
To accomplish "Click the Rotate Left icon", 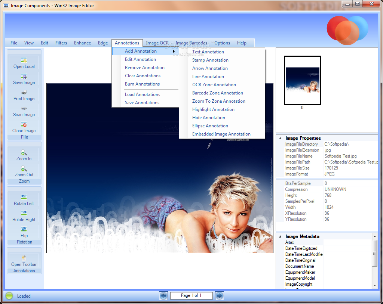I will [24, 197].
